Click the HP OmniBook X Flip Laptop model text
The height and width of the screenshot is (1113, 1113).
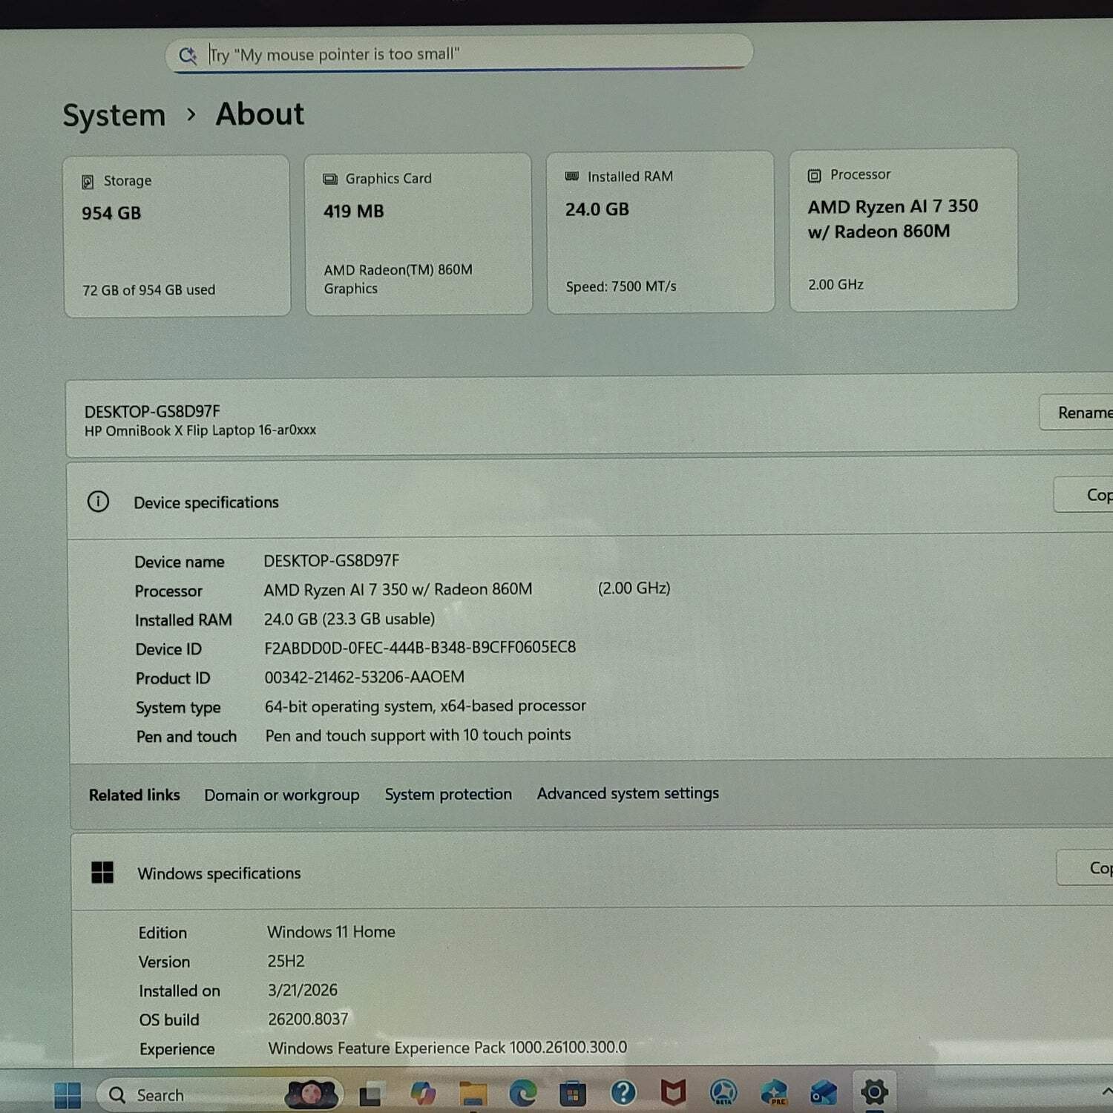(x=200, y=430)
